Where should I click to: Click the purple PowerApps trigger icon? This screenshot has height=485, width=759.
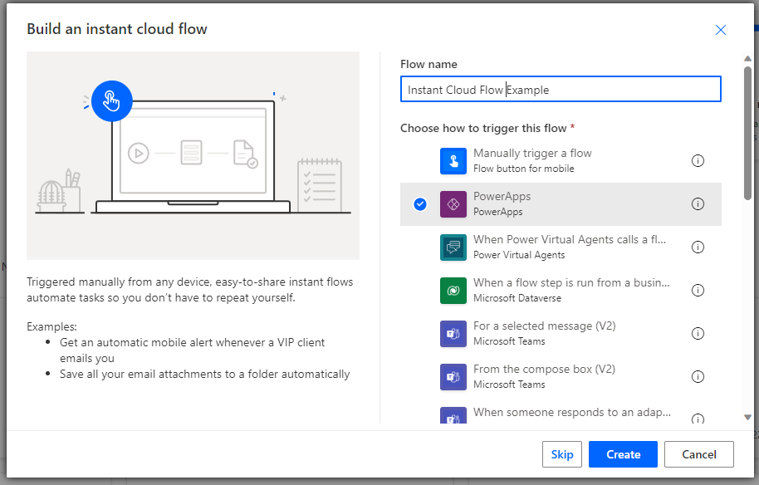point(453,204)
